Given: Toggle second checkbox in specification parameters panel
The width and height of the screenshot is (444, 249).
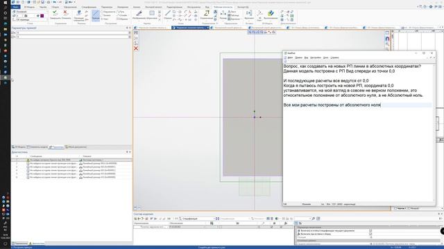Looking at the screenshot, I should [370, 234].
